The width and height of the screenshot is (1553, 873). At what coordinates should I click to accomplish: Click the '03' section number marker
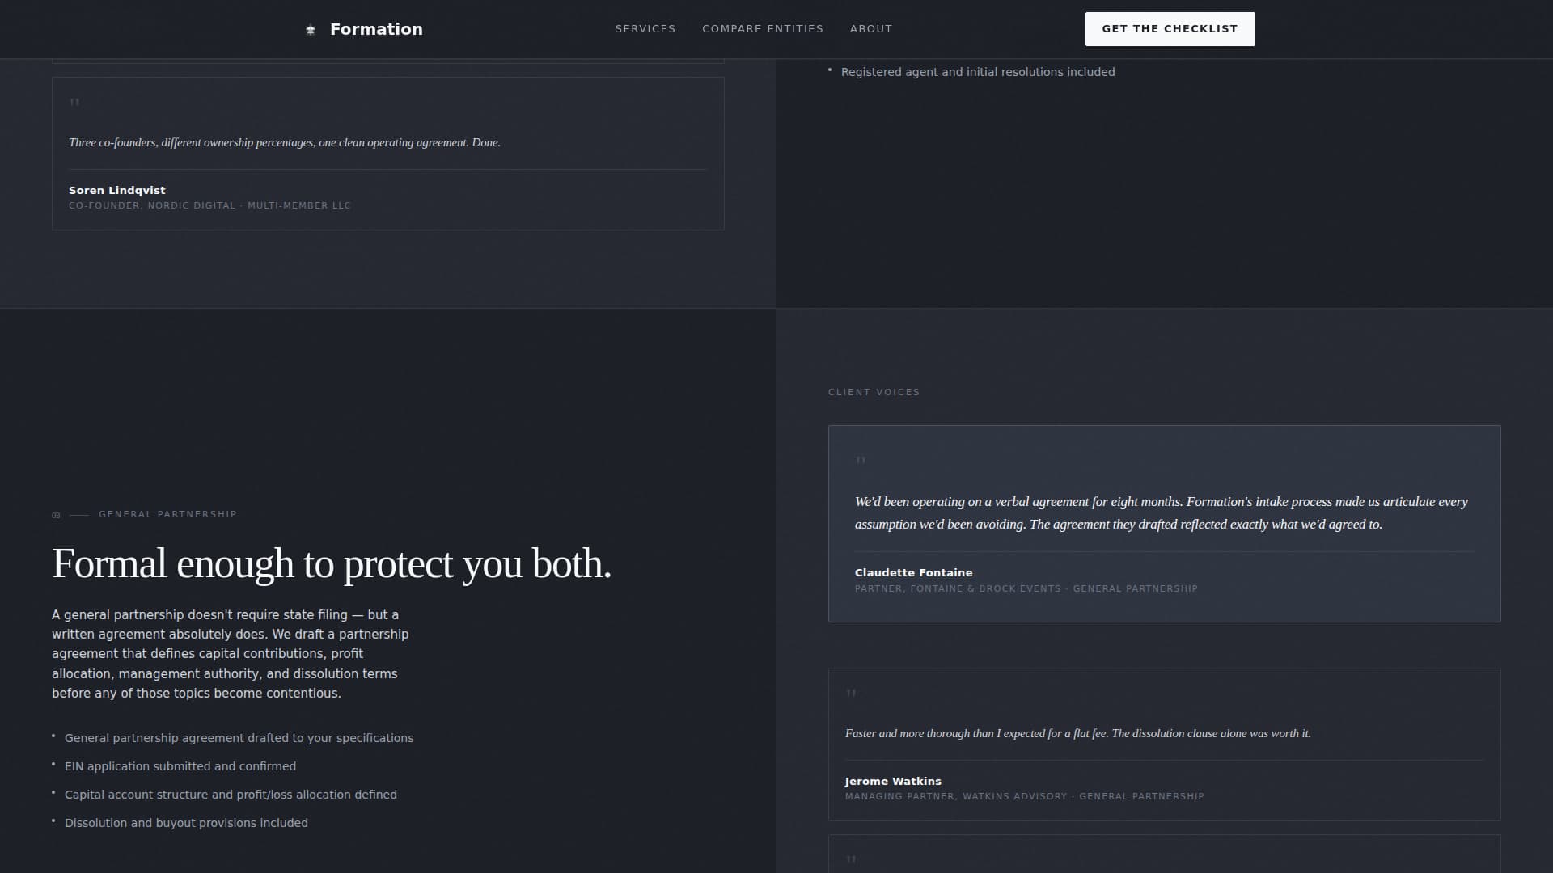click(55, 515)
